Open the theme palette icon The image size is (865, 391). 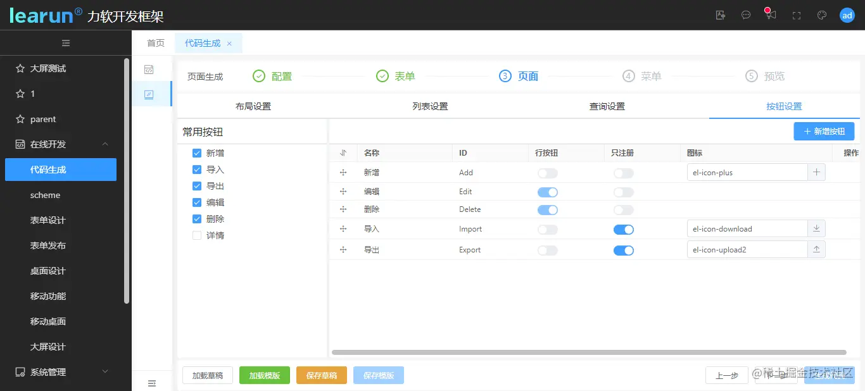point(822,15)
